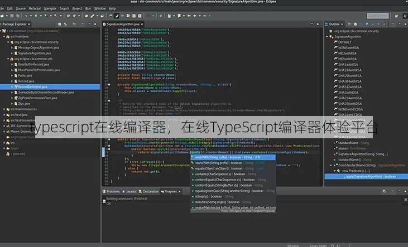Select the Outline view tab
This screenshot has width=408, height=247.
(334, 24)
